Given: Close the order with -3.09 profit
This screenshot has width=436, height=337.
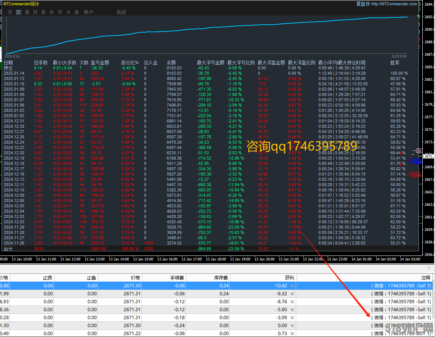Looking at the screenshot, I should click(x=292, y=318).
